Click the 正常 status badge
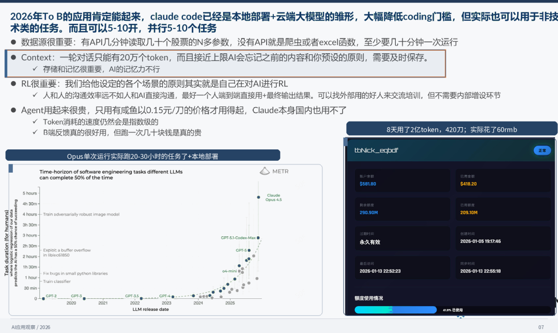 pos(542,150)
